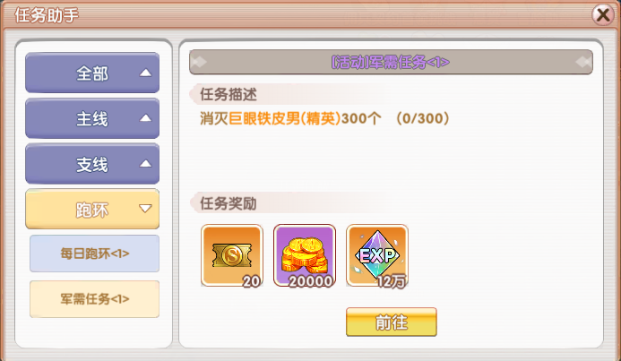Click the EXP crystal reward icon

click(x=377, y=255)
